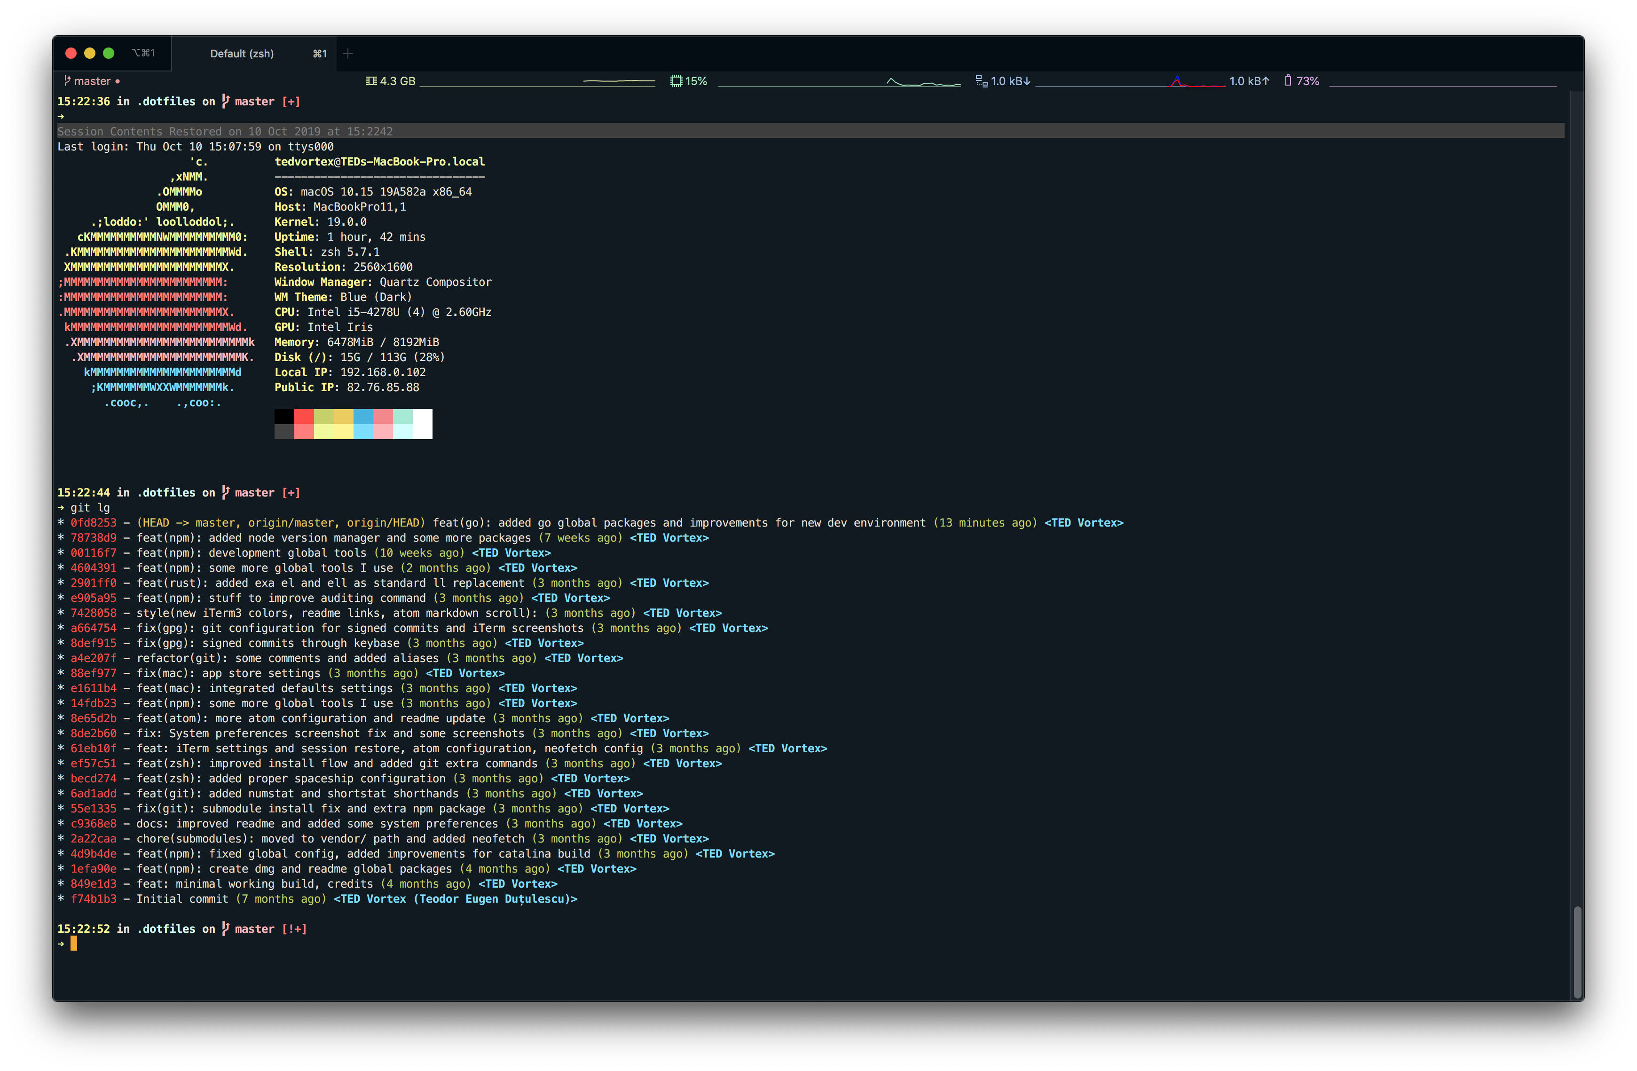Click commit hash 14fdb23
Screen dimensions: 1637x1071
pyautogui.click(x=94, y=704)
